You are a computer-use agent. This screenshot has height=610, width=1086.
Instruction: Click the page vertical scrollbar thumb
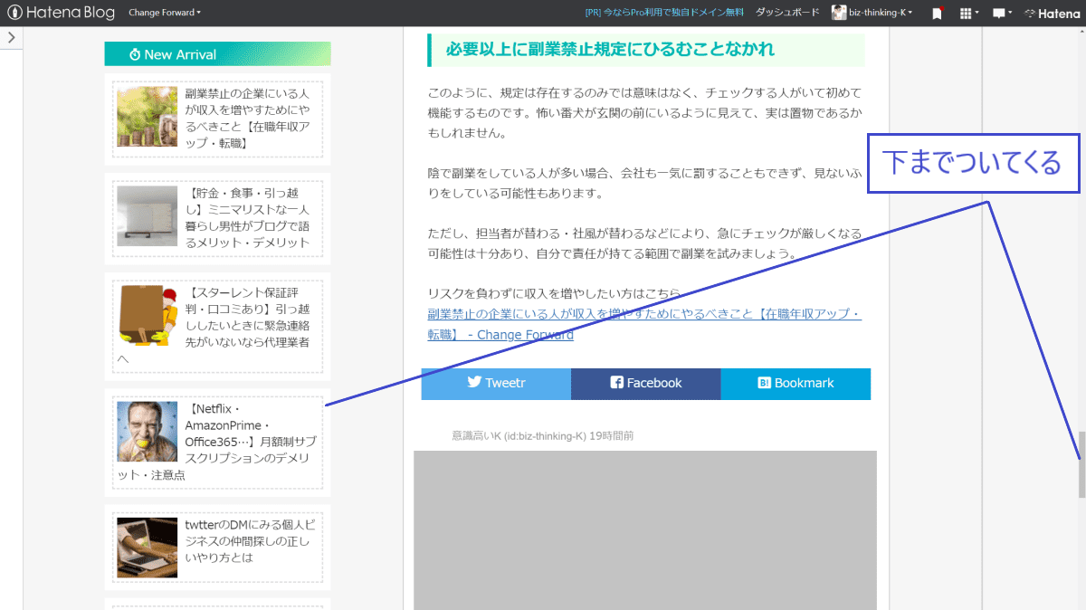(1081, 464)
